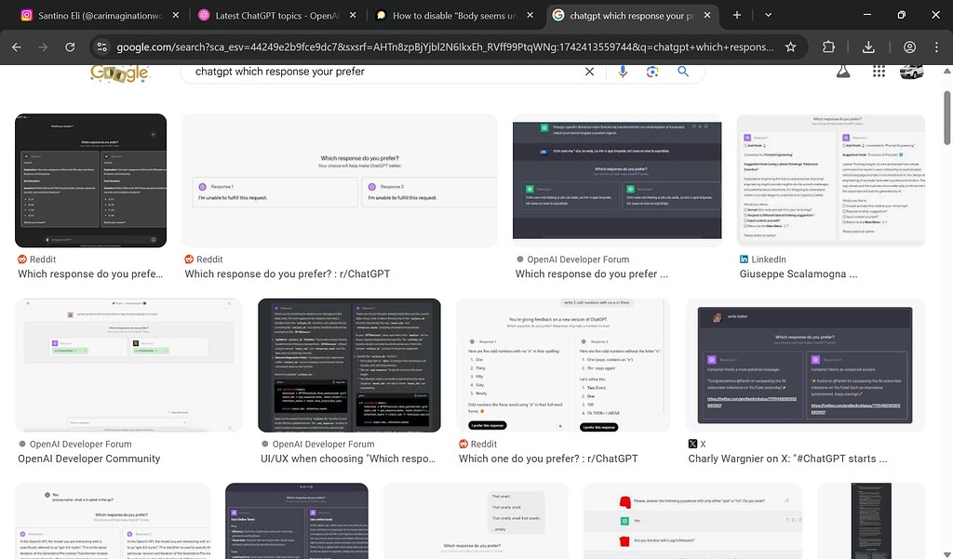Image resolution: width=953 pixels, height=559 pixels.
Task: Open Search Labs beaker icon
Action: point(842,71)
